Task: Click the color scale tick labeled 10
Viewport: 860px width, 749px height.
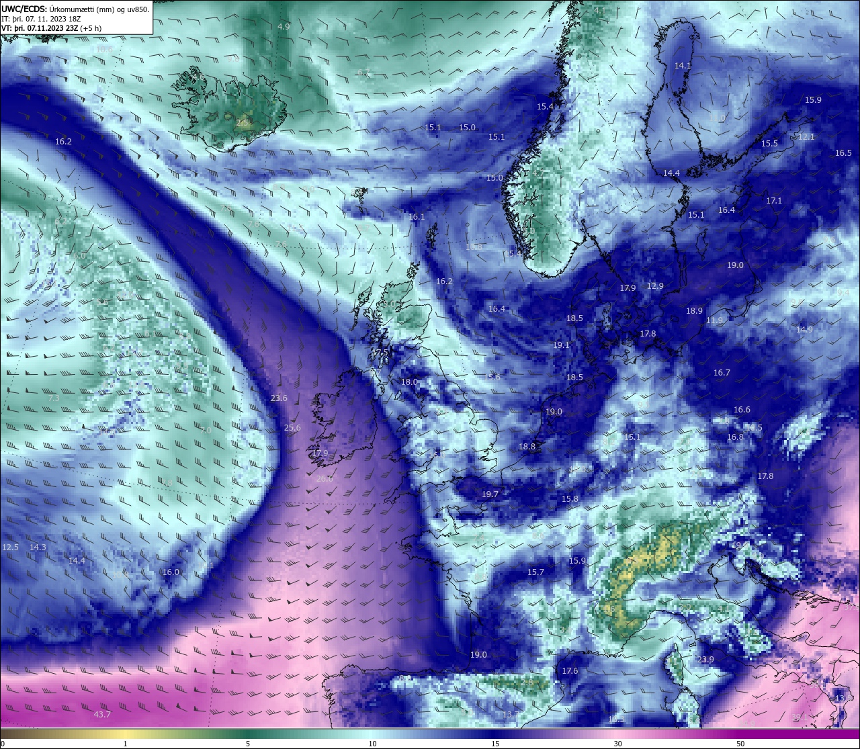Action: coord(372,743)
